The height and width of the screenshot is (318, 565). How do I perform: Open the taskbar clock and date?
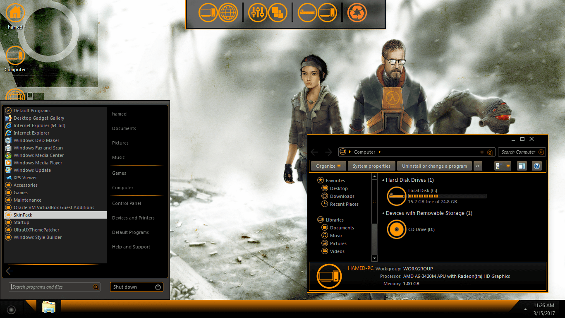544,309
